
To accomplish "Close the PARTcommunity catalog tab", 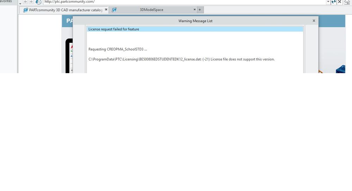I will (106, 9).
